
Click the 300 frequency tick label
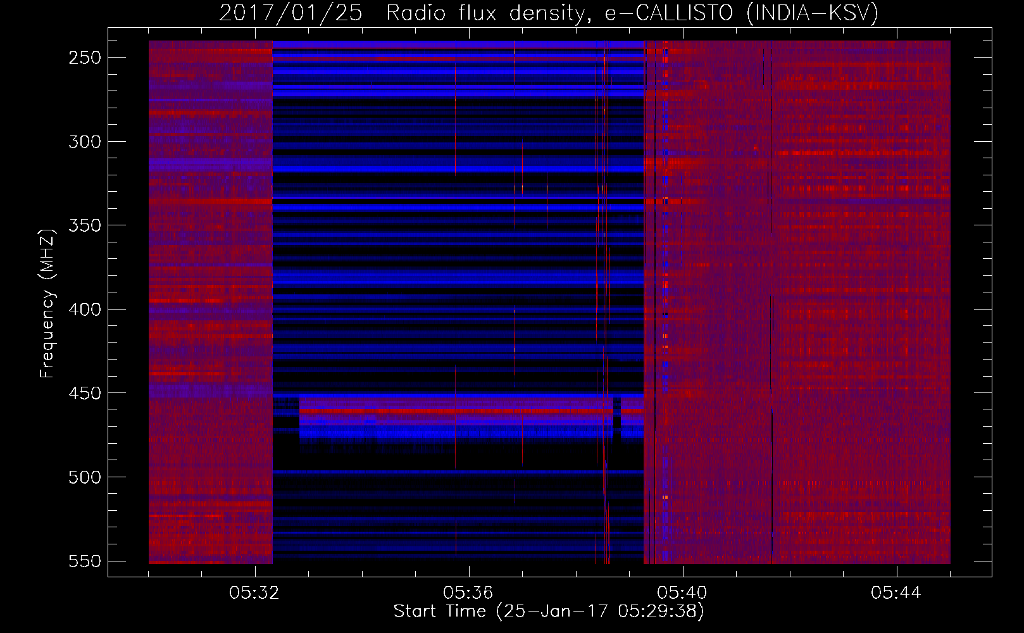coord(85,142)
